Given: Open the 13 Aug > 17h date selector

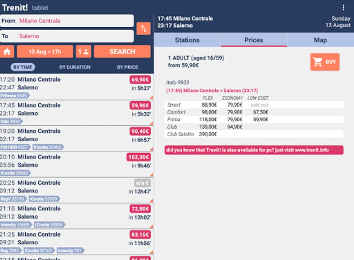Looking at the screenshot, I should (x=45, y=52).
